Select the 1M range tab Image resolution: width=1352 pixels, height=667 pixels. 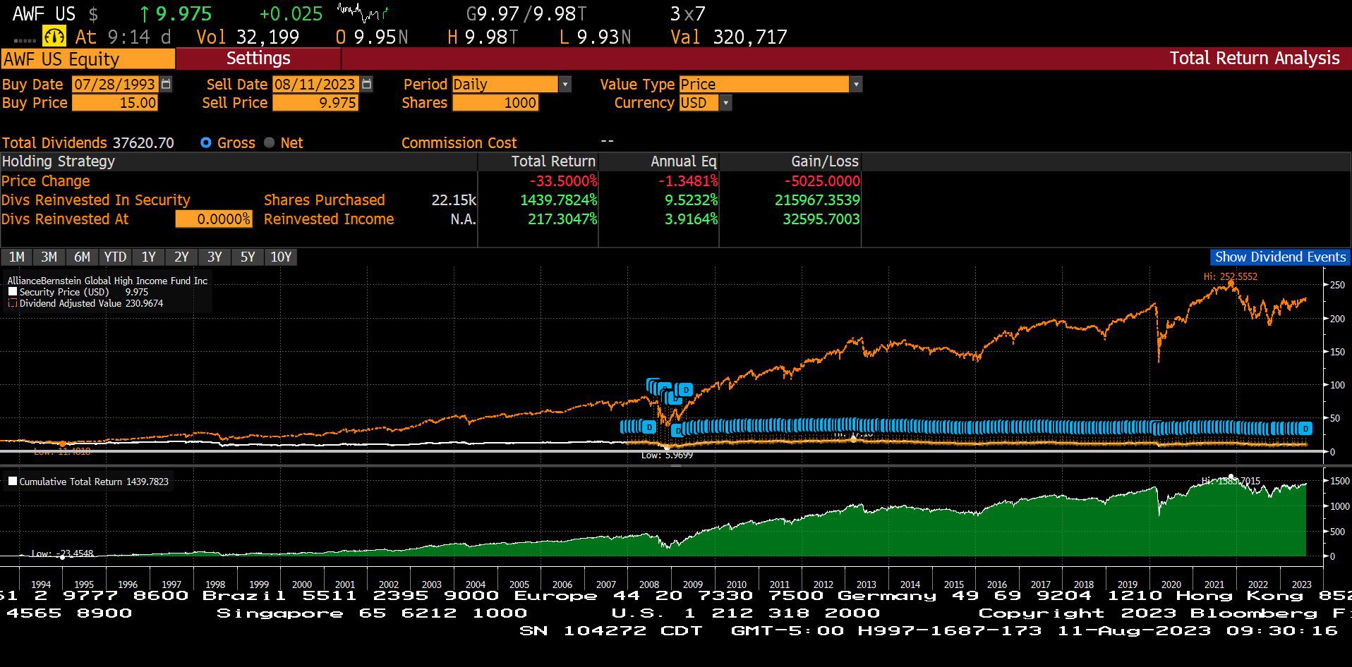pyautogui.click(x=16, y=257)
